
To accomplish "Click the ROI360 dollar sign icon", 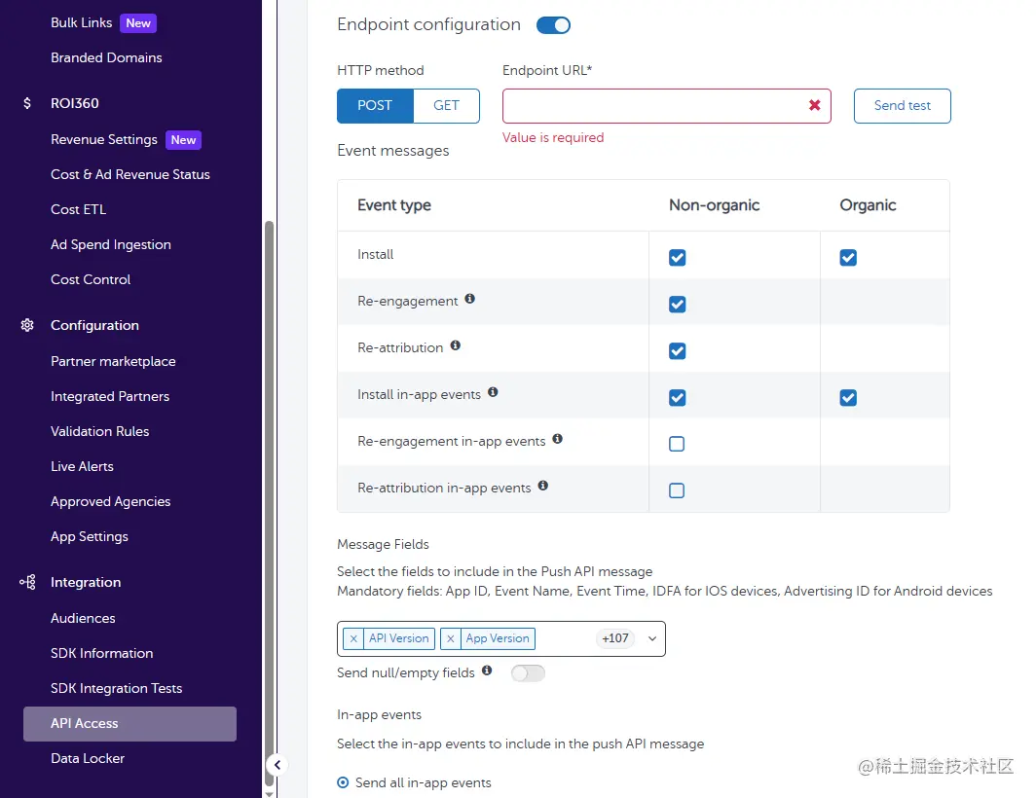I will (x=27, y=103).
